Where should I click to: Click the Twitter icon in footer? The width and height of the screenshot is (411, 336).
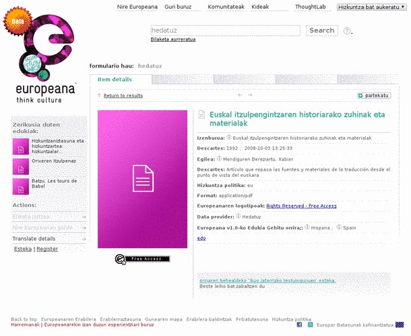(x=311, y=325)
